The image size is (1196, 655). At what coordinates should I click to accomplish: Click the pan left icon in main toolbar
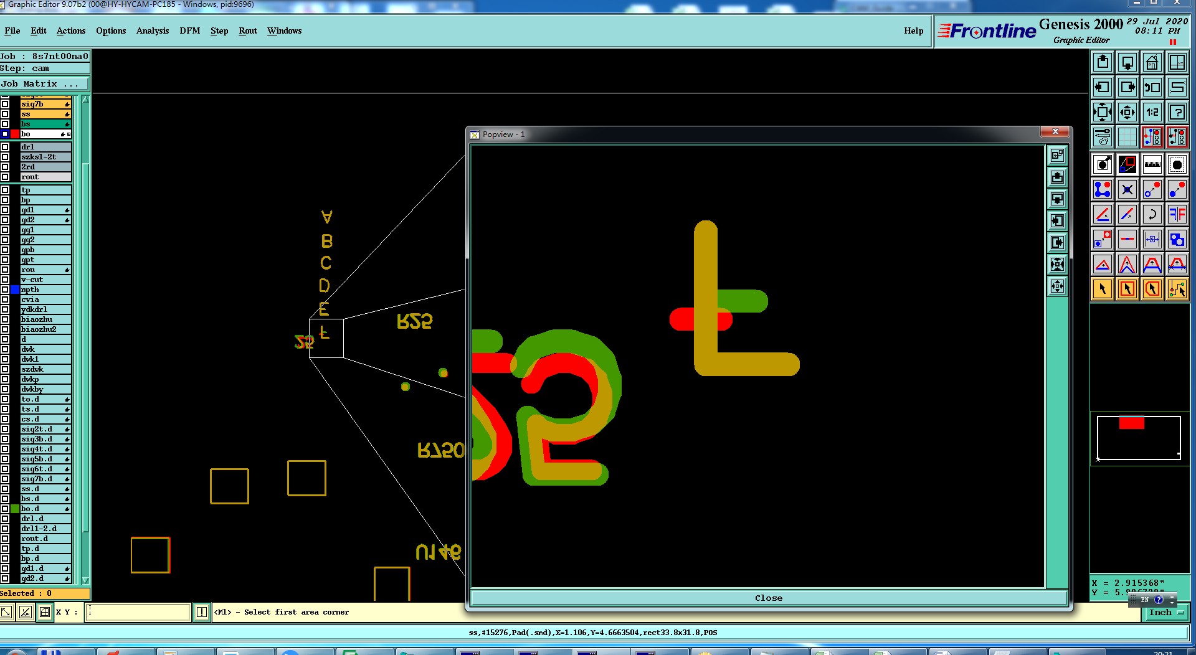coord(1103,87)
